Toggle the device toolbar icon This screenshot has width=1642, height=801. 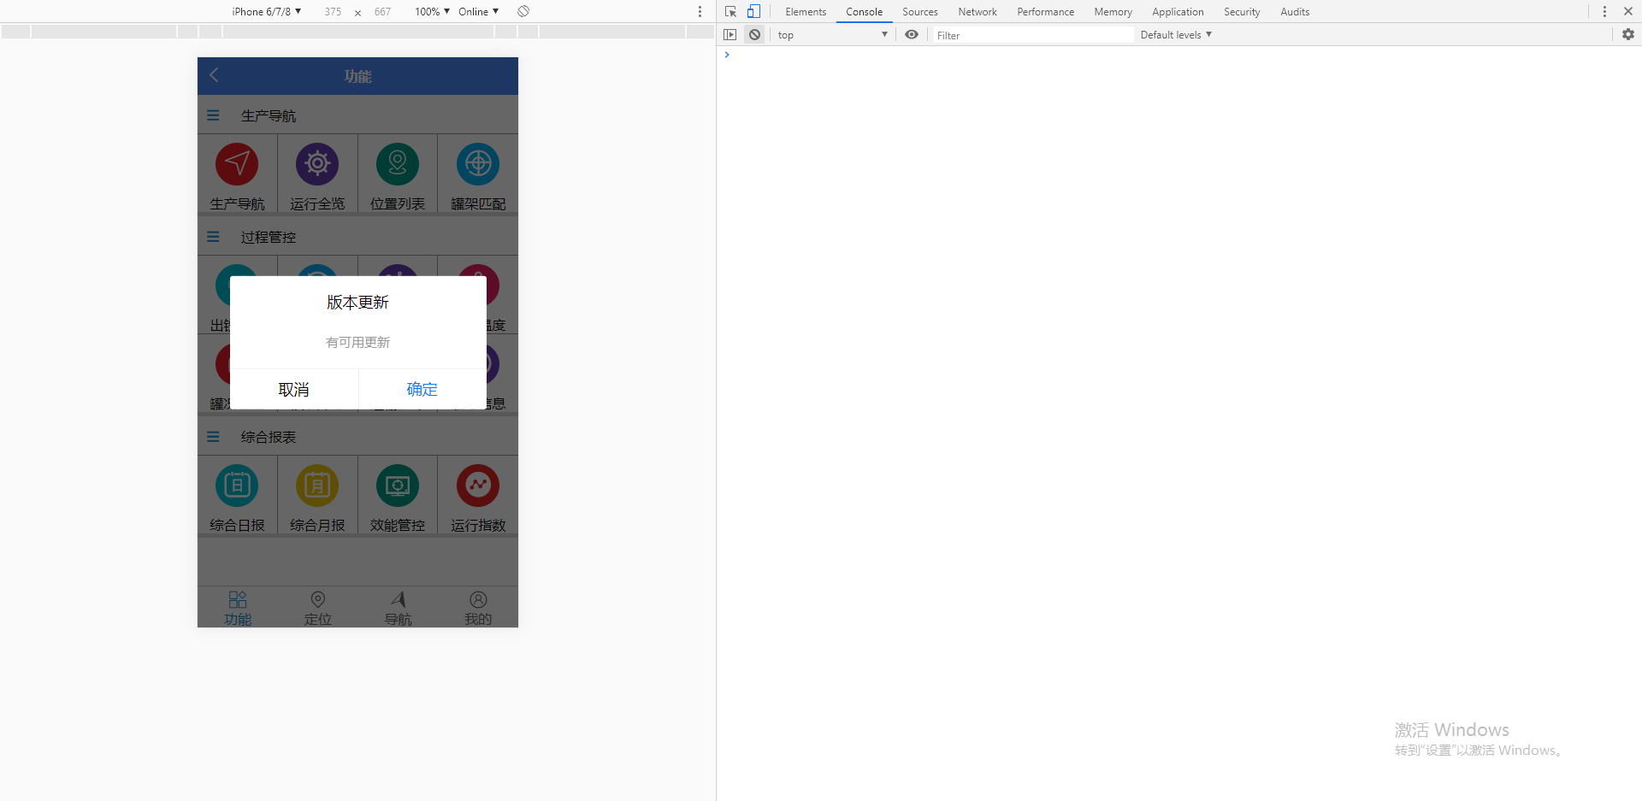click(x=753, y=12)
